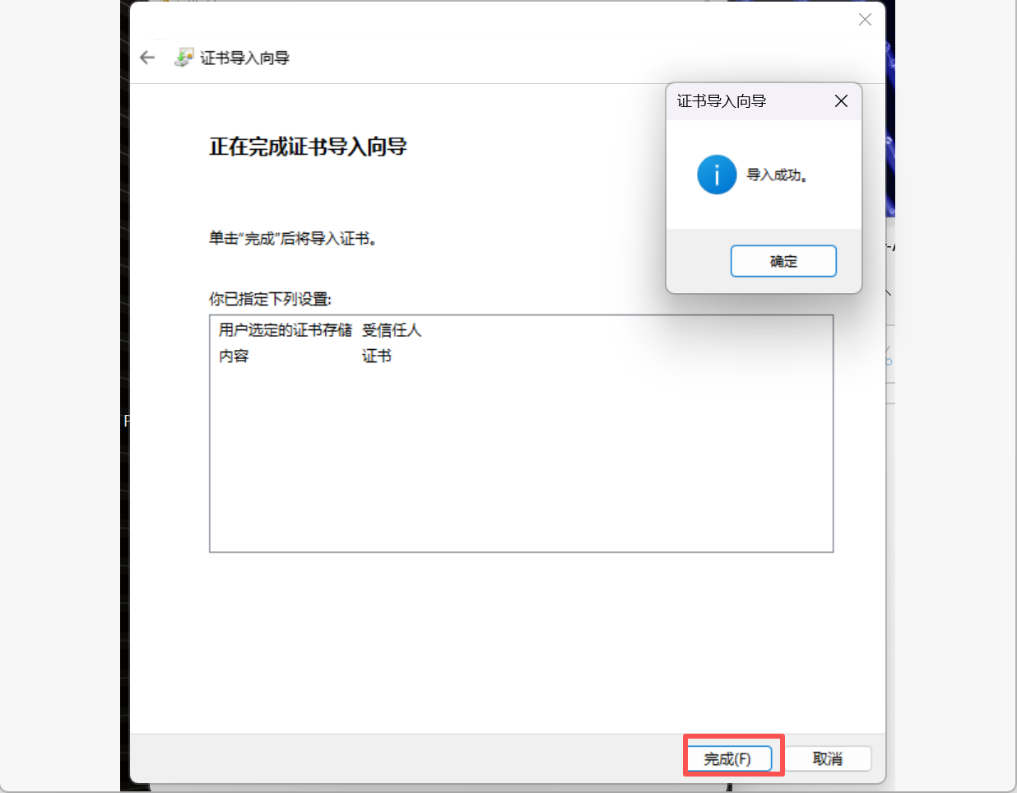Click the certificate wizard icon
This screenshot has width=1017, height=793.
(x=183, y=58)
